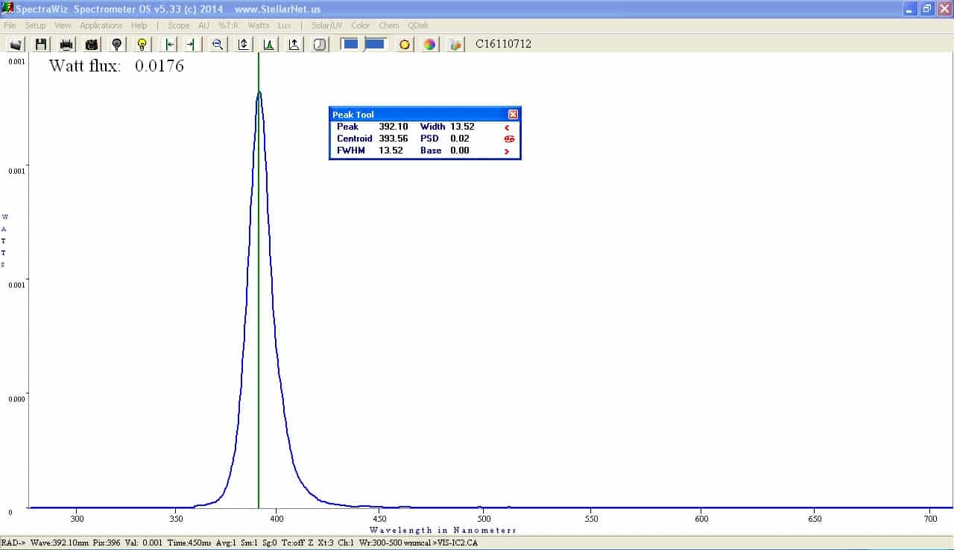
Task: Open the Chem menu
Action: (x=389, y=25)
